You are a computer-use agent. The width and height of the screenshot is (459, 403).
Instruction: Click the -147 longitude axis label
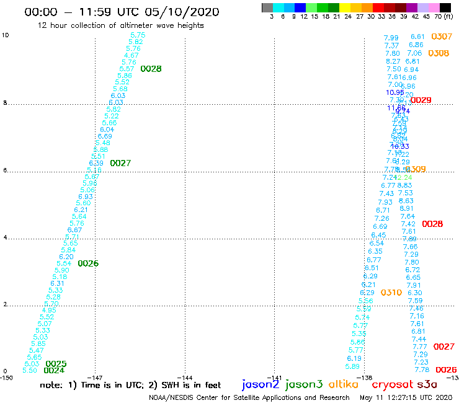[x=95, y=378]
